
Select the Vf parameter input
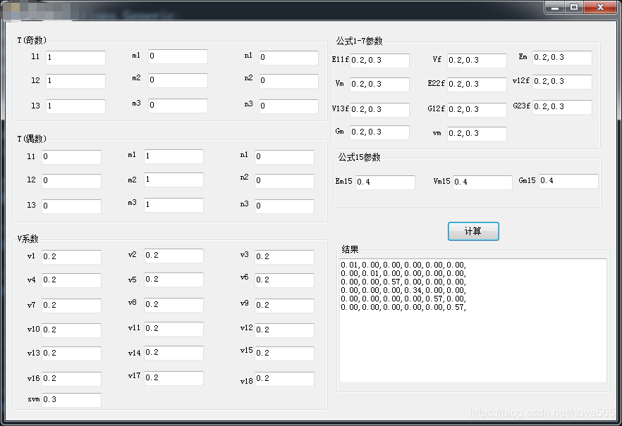tap(477, 61)
